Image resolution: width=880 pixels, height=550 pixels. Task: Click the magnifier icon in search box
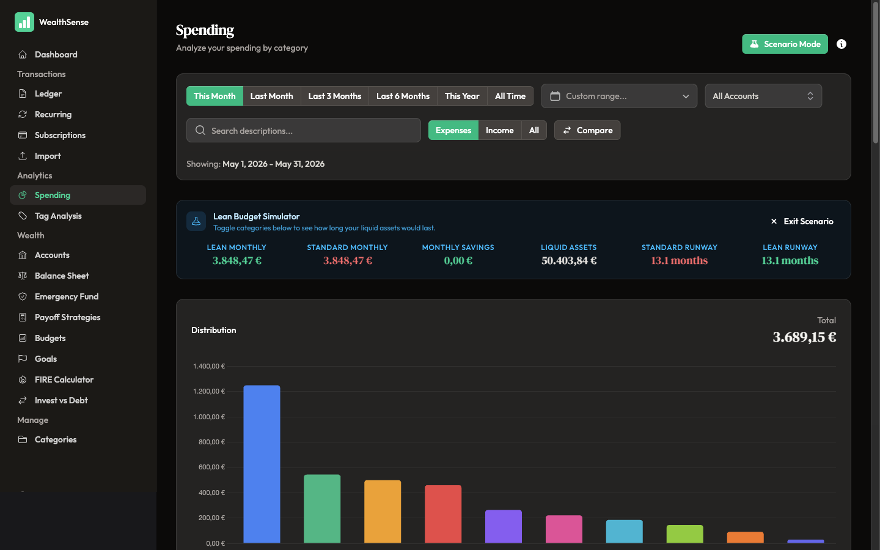point(200,130)
